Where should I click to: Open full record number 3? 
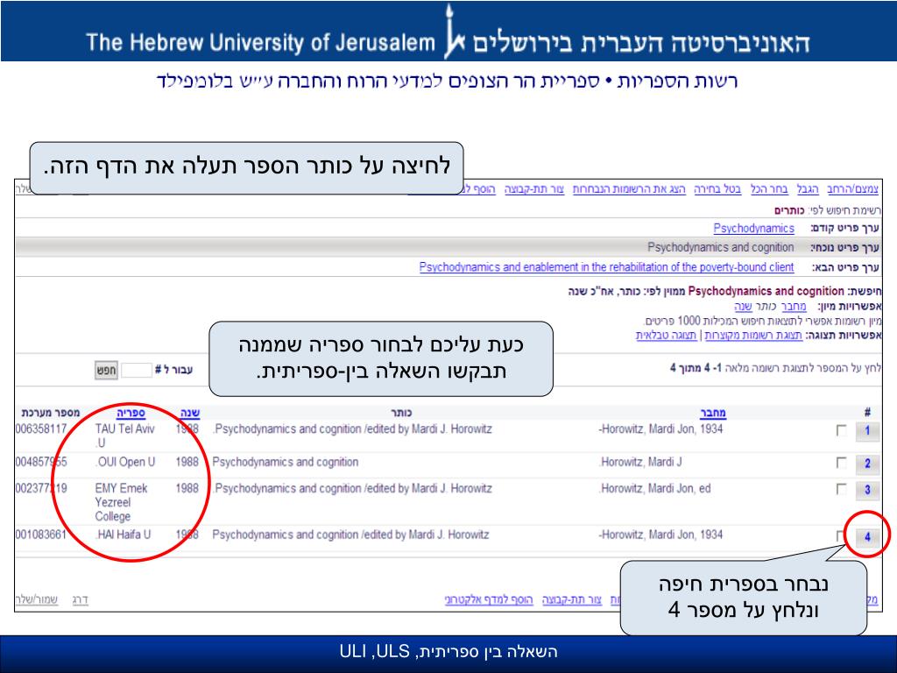pos(867,490)
